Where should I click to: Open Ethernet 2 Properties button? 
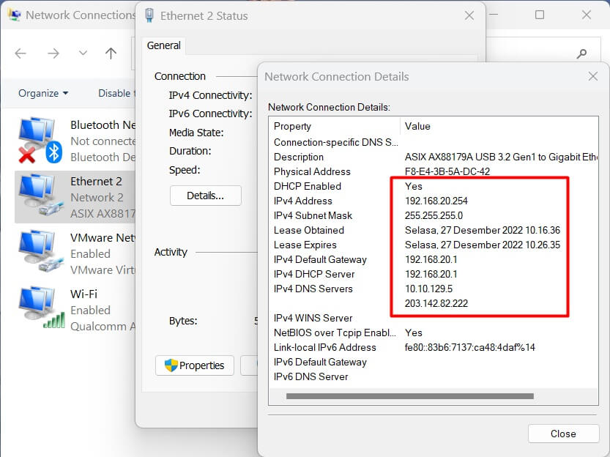pyautogui.click(x=195, y=365)
